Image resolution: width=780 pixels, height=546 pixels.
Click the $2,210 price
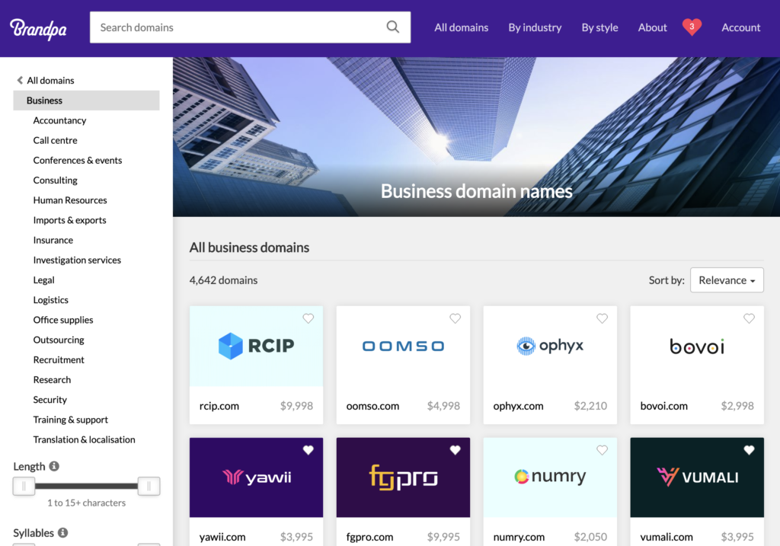(590, 406)
